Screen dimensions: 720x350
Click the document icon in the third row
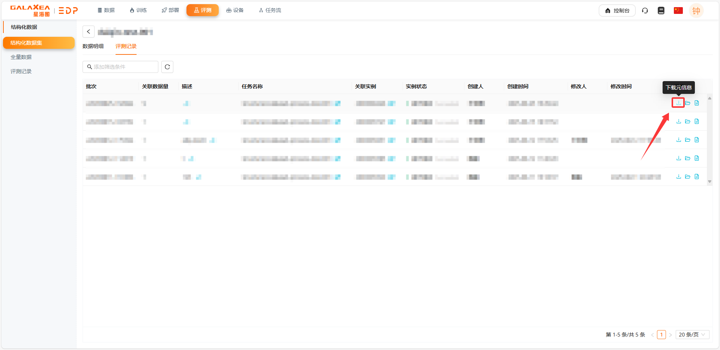point(697,140)
